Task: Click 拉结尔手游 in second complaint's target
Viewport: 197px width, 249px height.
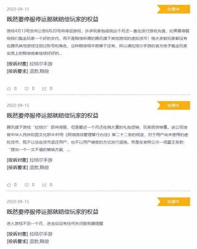Action: pyautogui.click(x=41, y=160)
